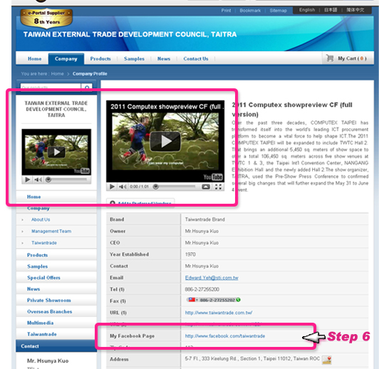This screenshot has width=379, height=369.
Task: Open Home in the left sidebar menu
Action: [x=34, y=197]
